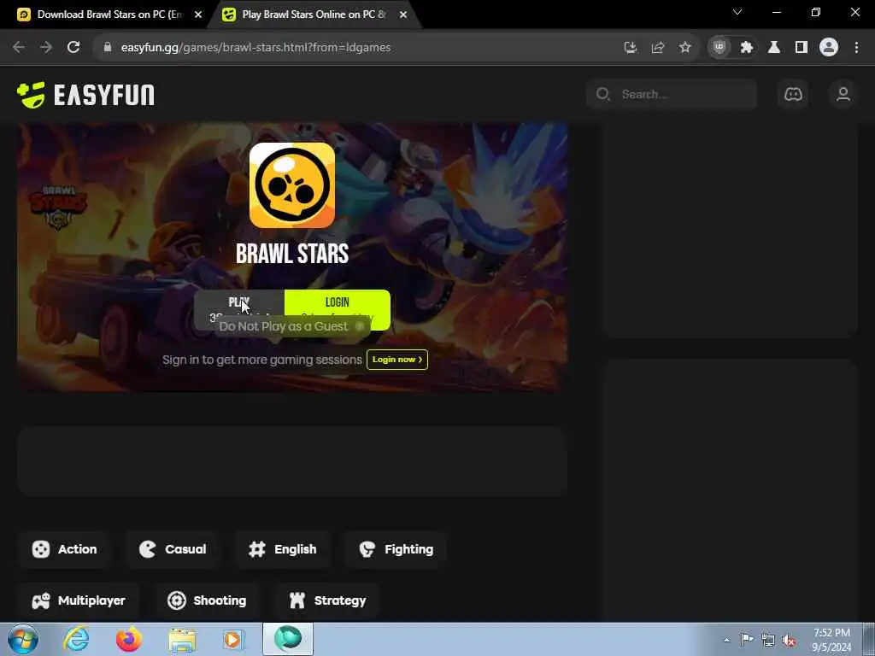Screen dimensions: 875x656
Task: Launch Internet Explorer from taskbar
Action: coord(76,639)
